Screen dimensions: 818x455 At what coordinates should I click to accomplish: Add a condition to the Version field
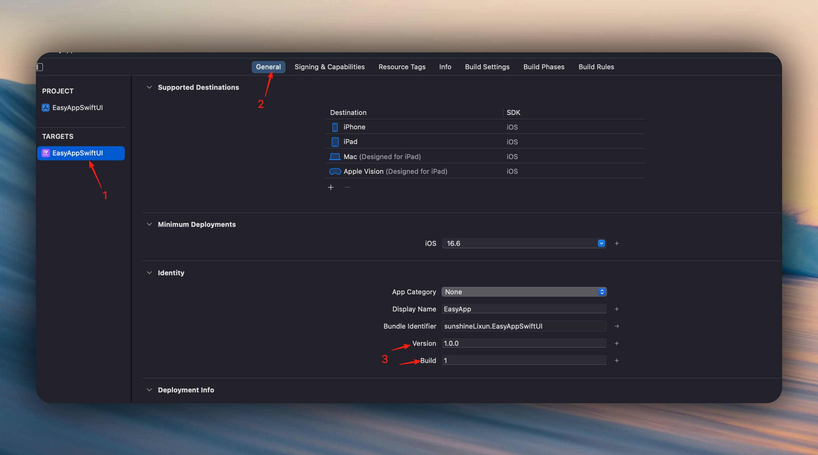(616, 343)
